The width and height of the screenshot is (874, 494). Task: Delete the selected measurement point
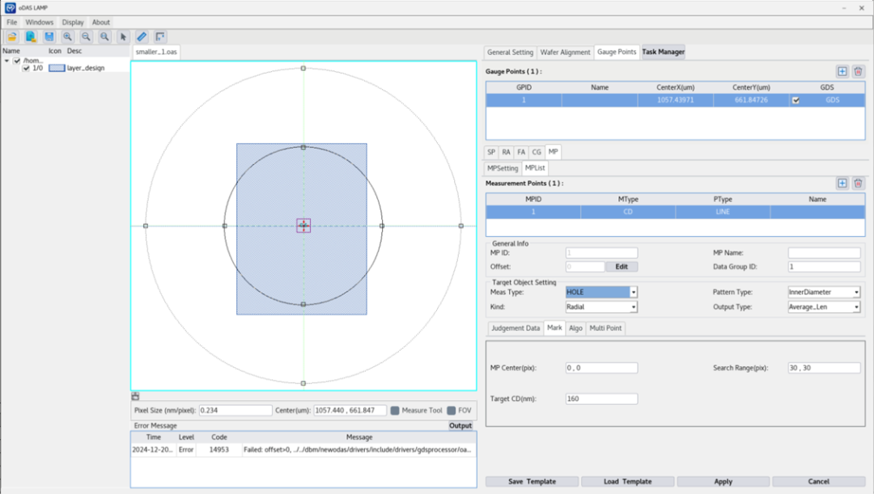tap(859, 184)
